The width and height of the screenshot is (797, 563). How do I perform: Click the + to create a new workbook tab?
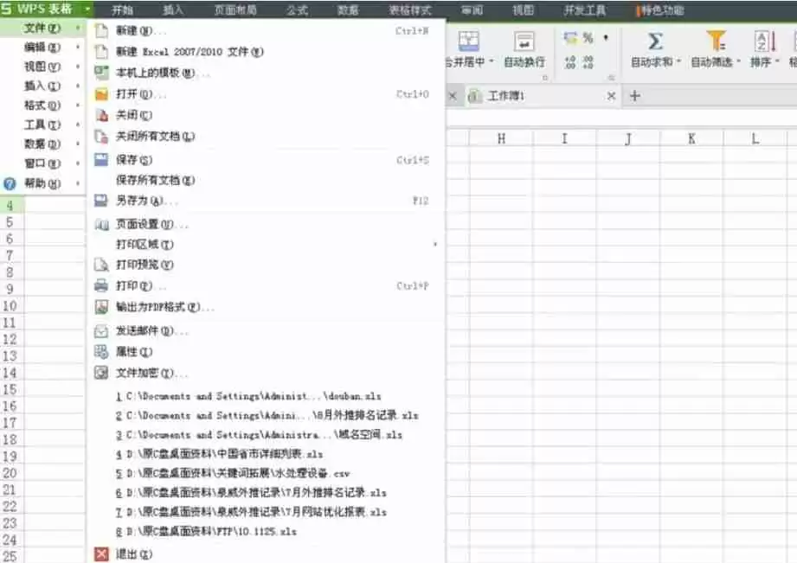click(637, 96)
